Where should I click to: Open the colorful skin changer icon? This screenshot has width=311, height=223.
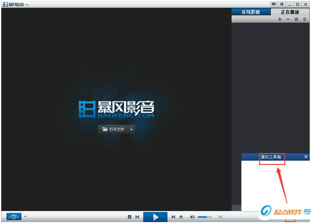tap(282, 4)
